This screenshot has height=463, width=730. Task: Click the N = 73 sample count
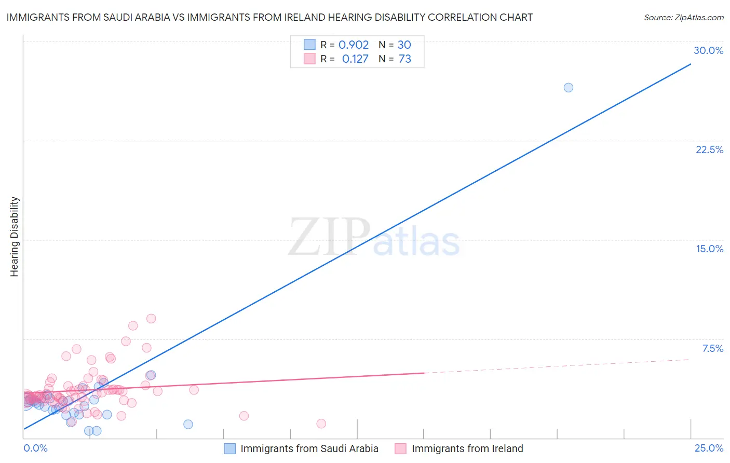point(395,59)
